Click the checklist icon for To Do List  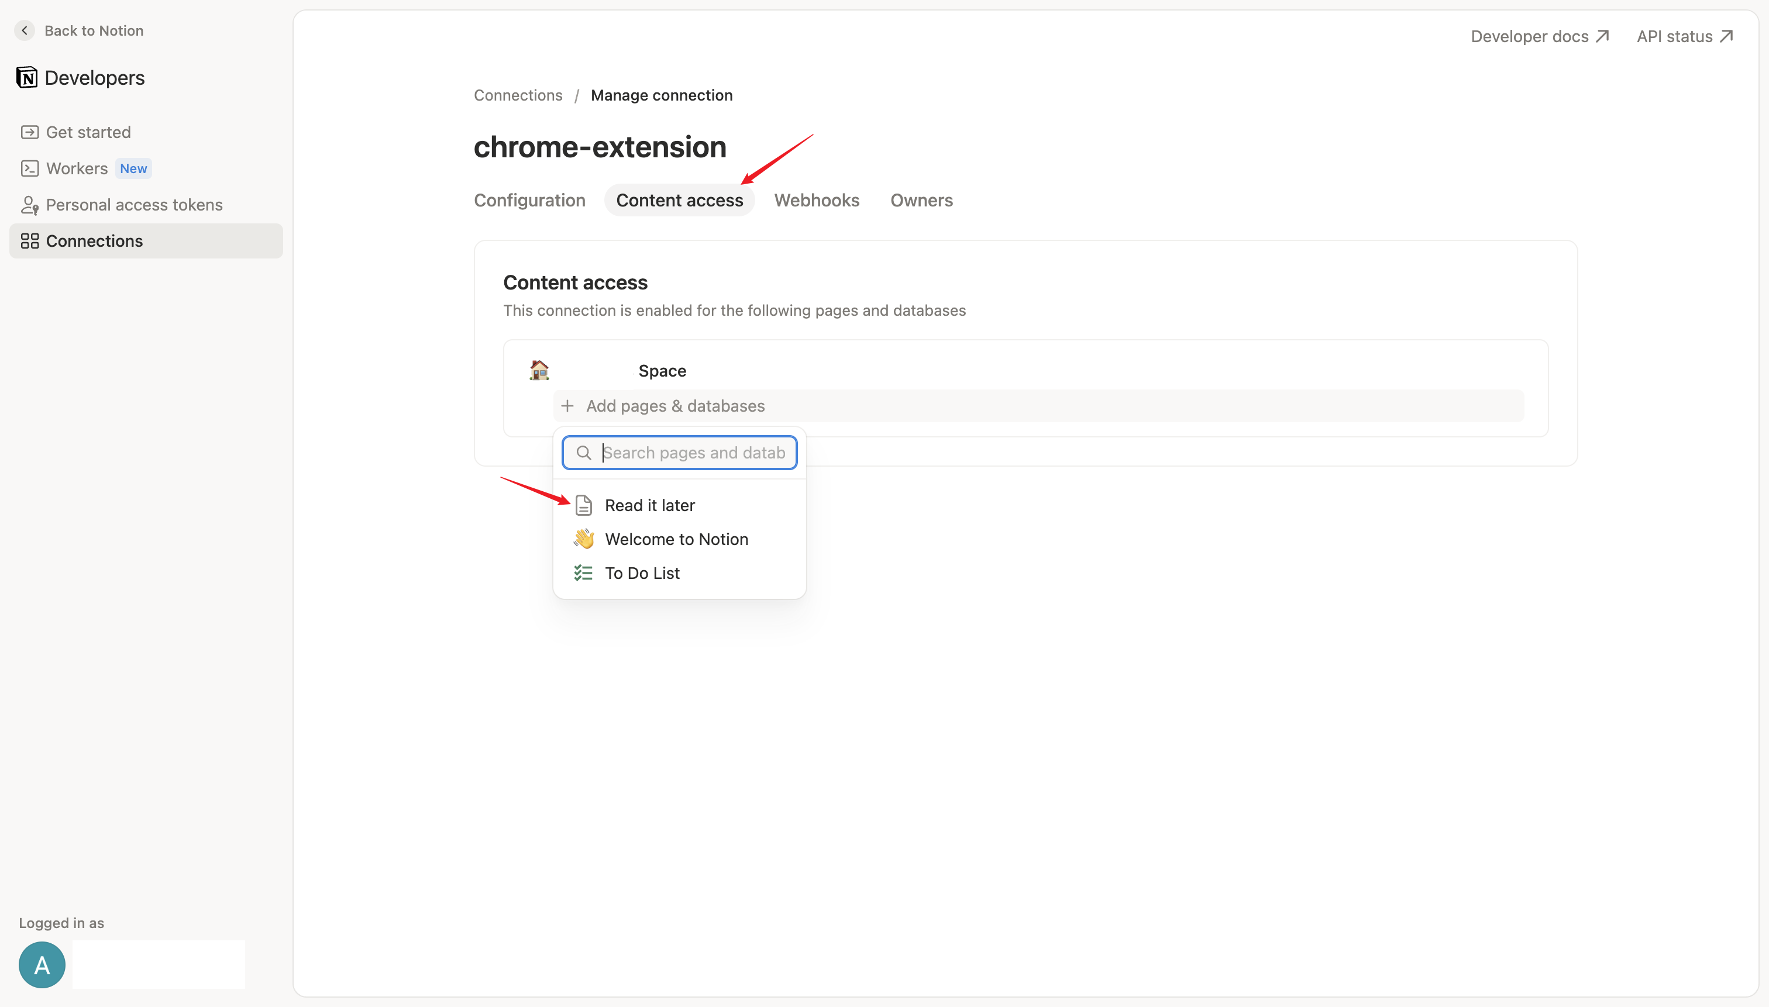click(583, 573)
